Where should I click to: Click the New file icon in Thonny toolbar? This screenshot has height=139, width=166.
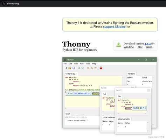pos(66,68)
